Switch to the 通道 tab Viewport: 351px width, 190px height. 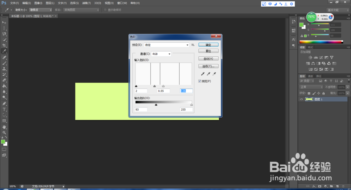[x=311, y=76]
